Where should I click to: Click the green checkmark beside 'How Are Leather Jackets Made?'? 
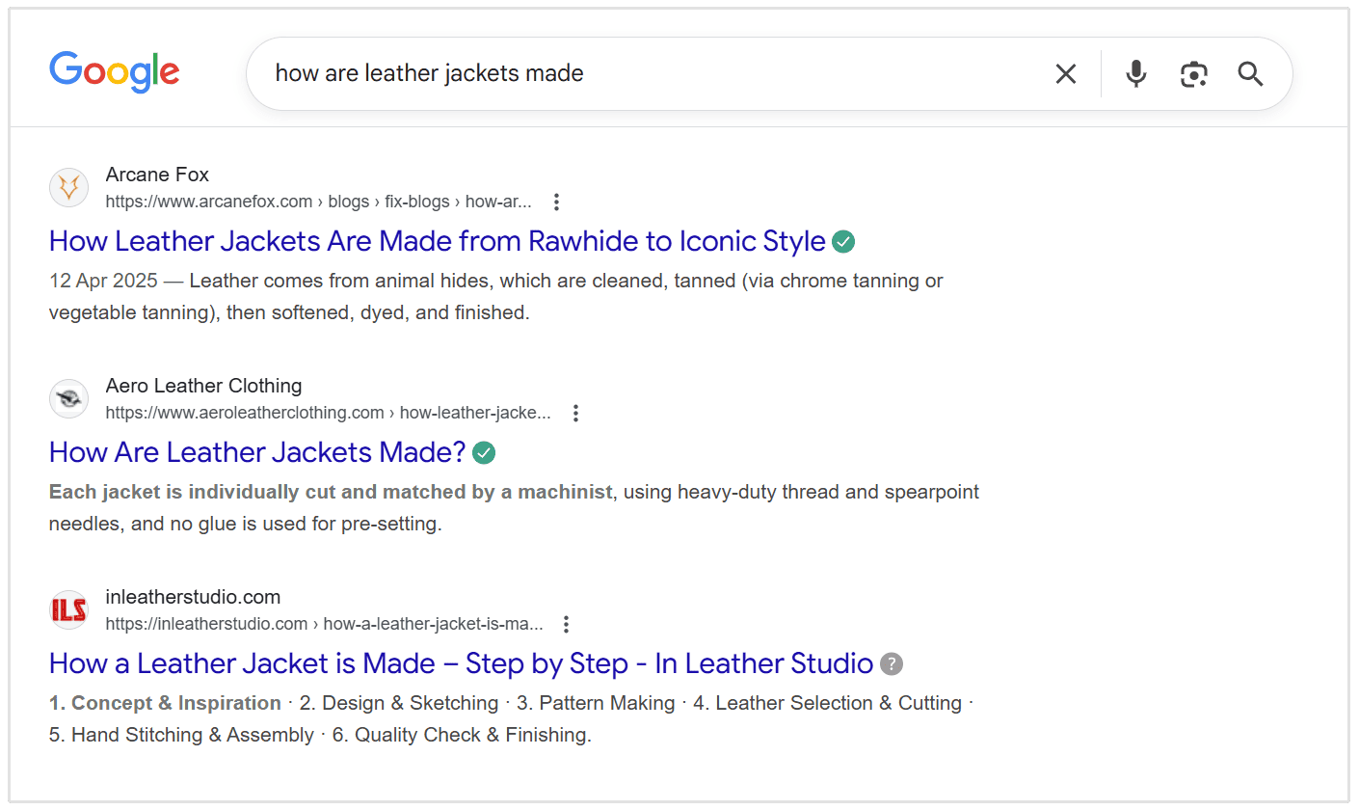coord(483,452)
